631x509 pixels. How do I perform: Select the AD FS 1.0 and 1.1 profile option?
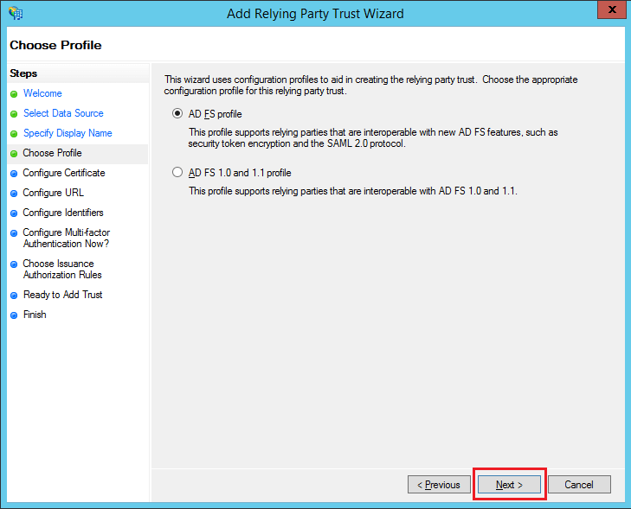pos(177,172)
